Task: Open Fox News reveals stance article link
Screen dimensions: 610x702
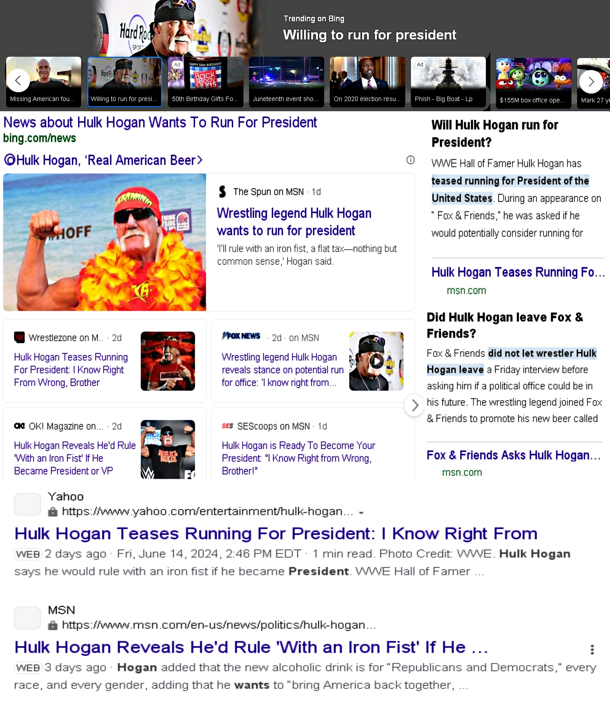Action: click(x=282, y=370)
